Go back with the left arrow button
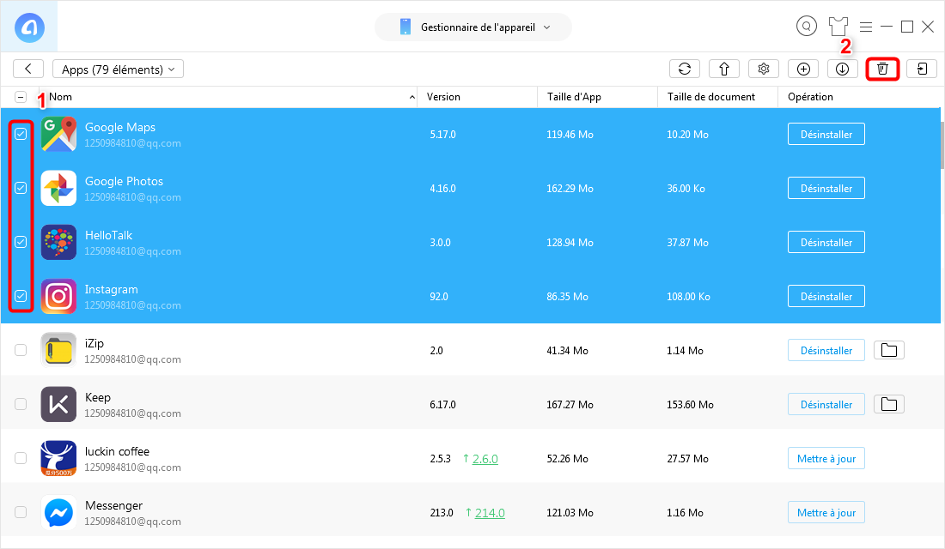Image resolution: width=945 pixels, height=549 pixels. pyautogui.click(x=28, y=69)
